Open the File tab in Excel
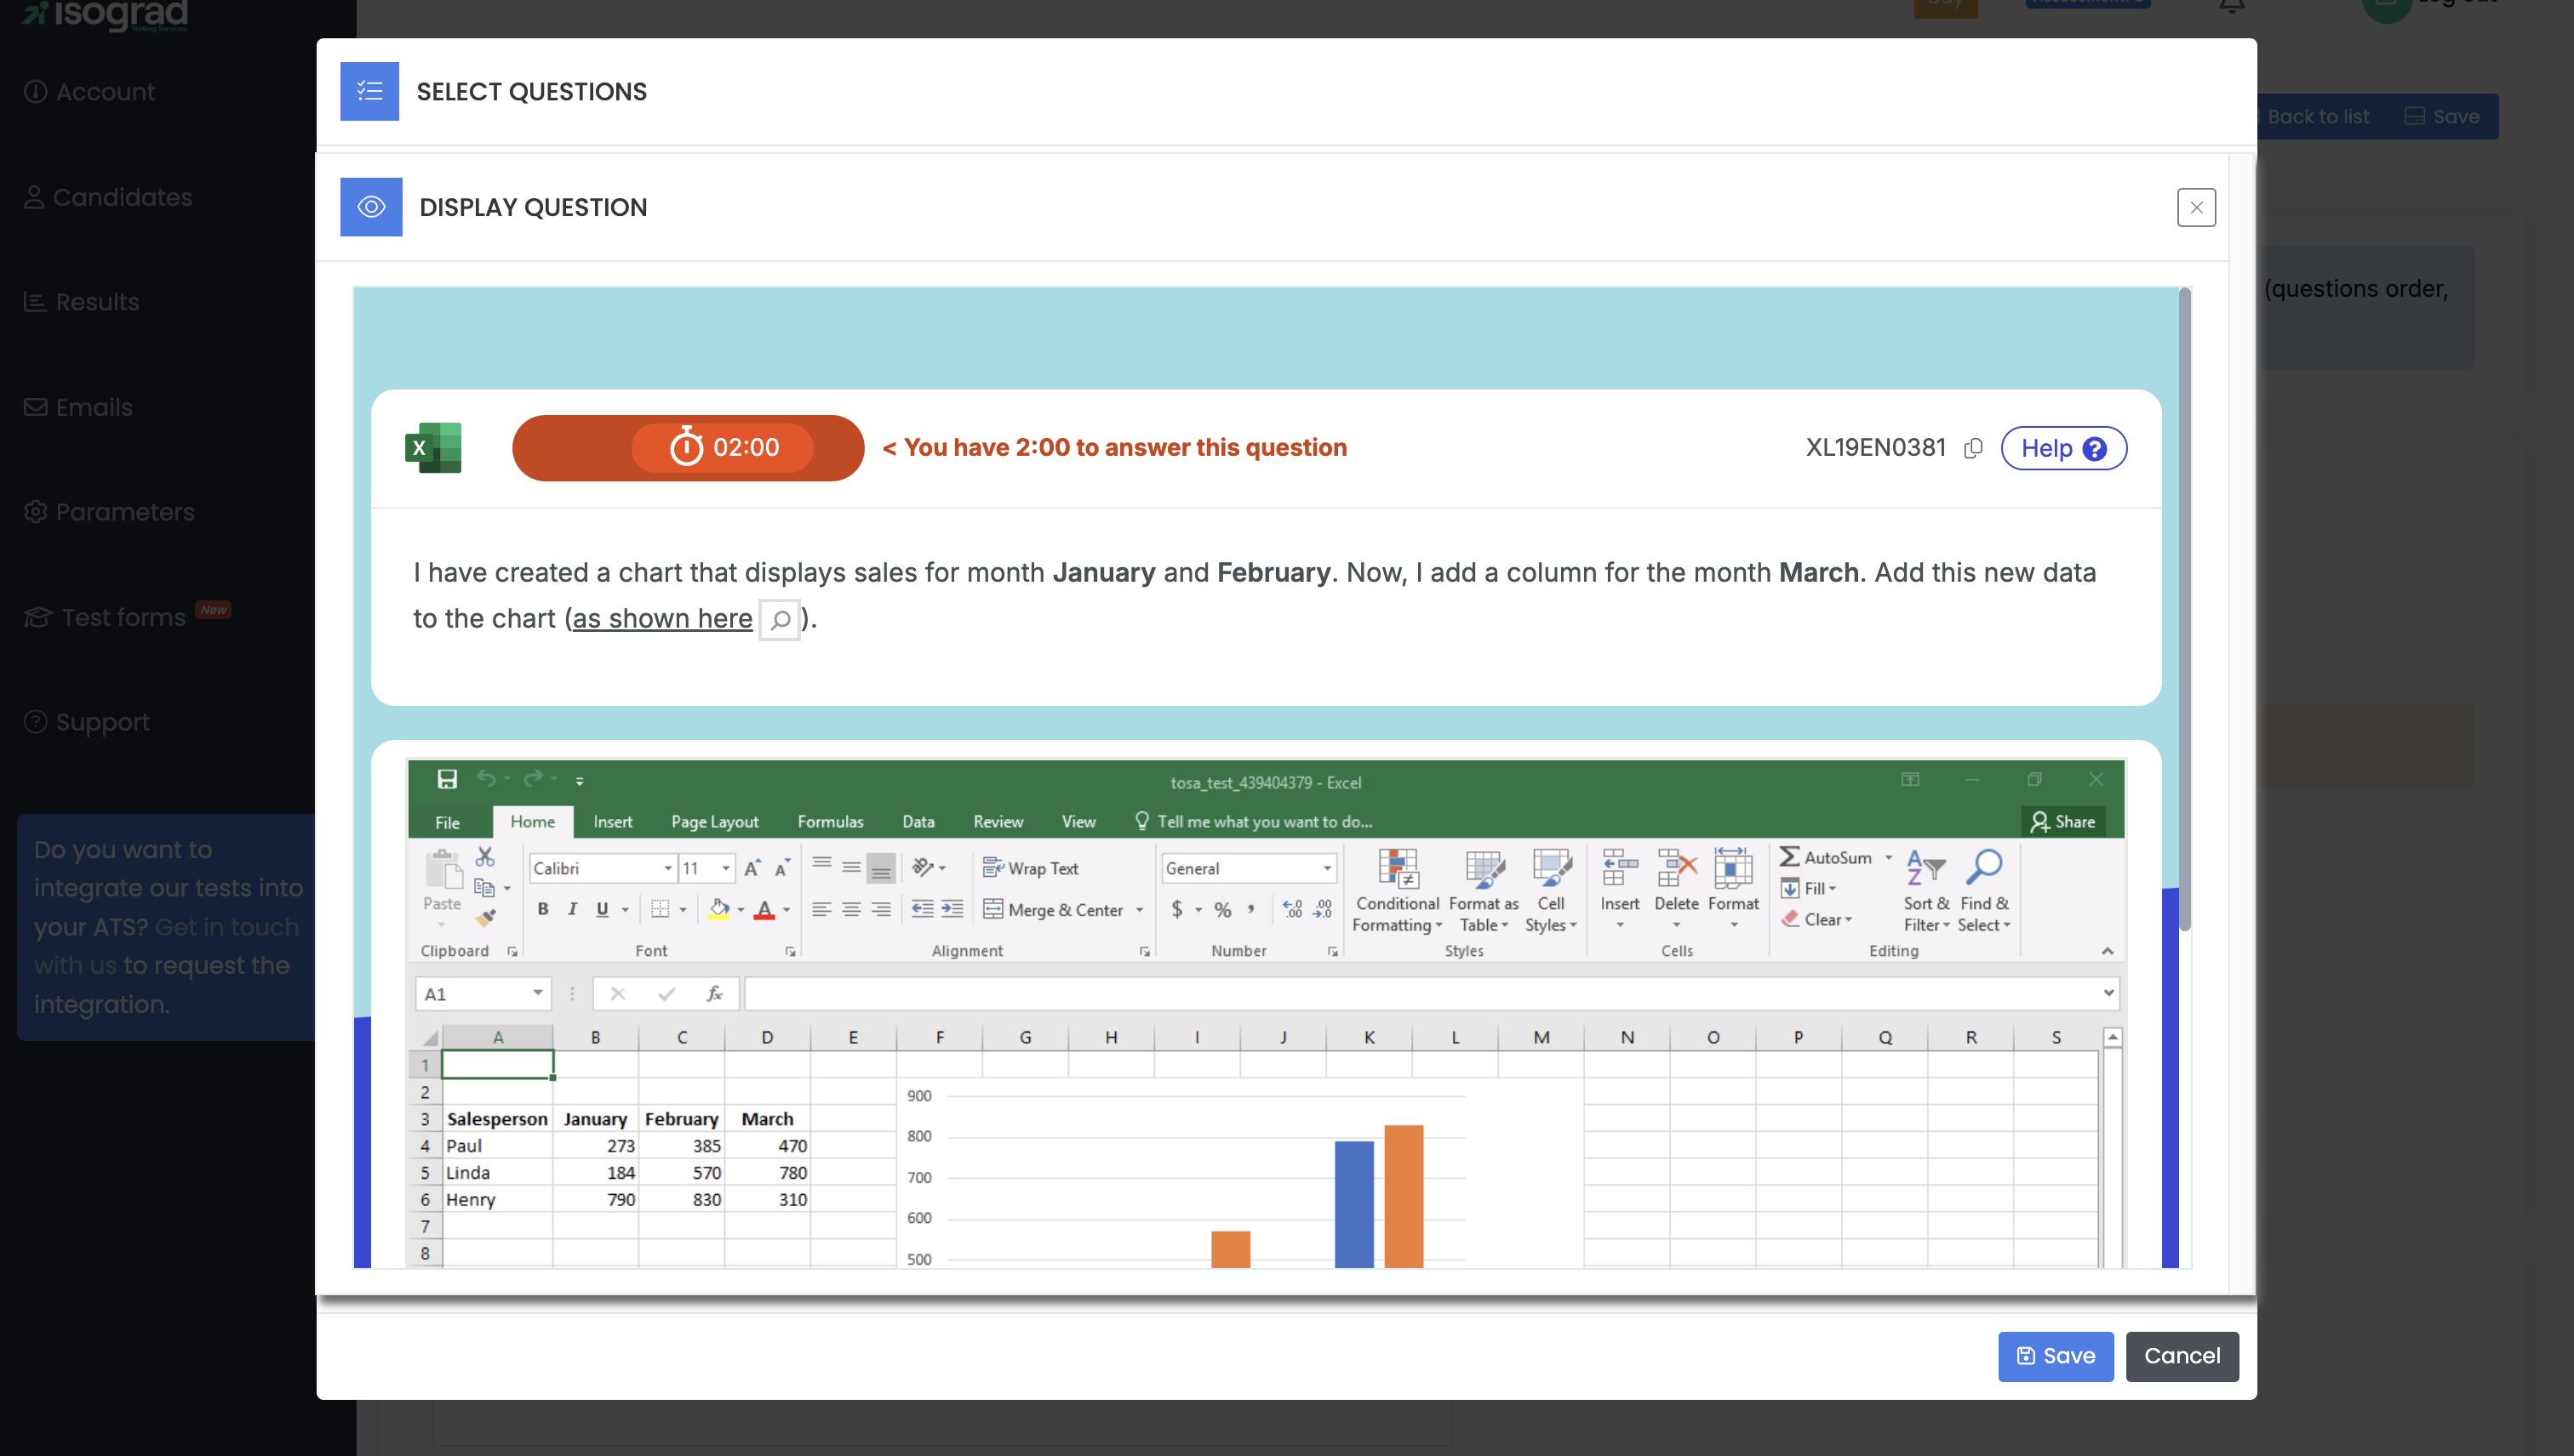Screen dimensions: 2574x1456 click(x=448, y=822)
